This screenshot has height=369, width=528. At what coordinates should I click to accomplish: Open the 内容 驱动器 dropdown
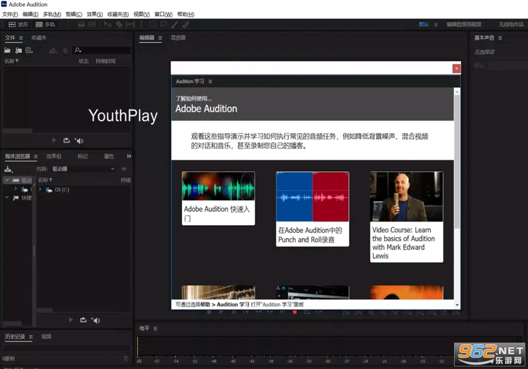point(83,169)
